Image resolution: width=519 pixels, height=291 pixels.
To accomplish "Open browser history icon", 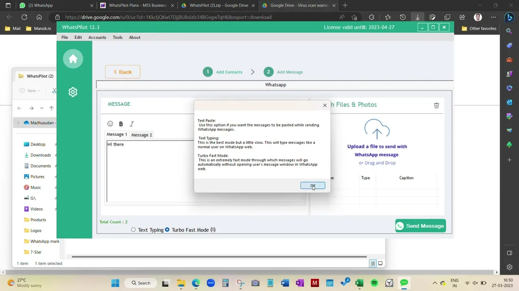I will pyautogui.click(x=403, y=17).
